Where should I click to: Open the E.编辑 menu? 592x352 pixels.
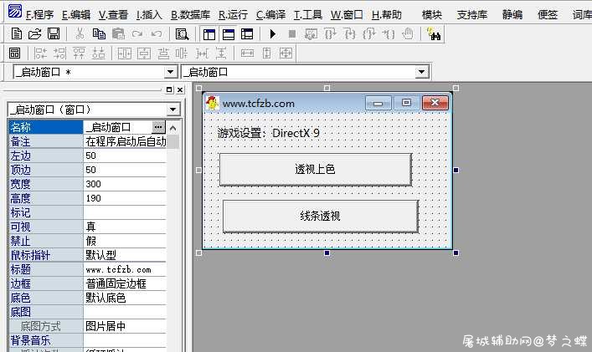pos(76,15)
